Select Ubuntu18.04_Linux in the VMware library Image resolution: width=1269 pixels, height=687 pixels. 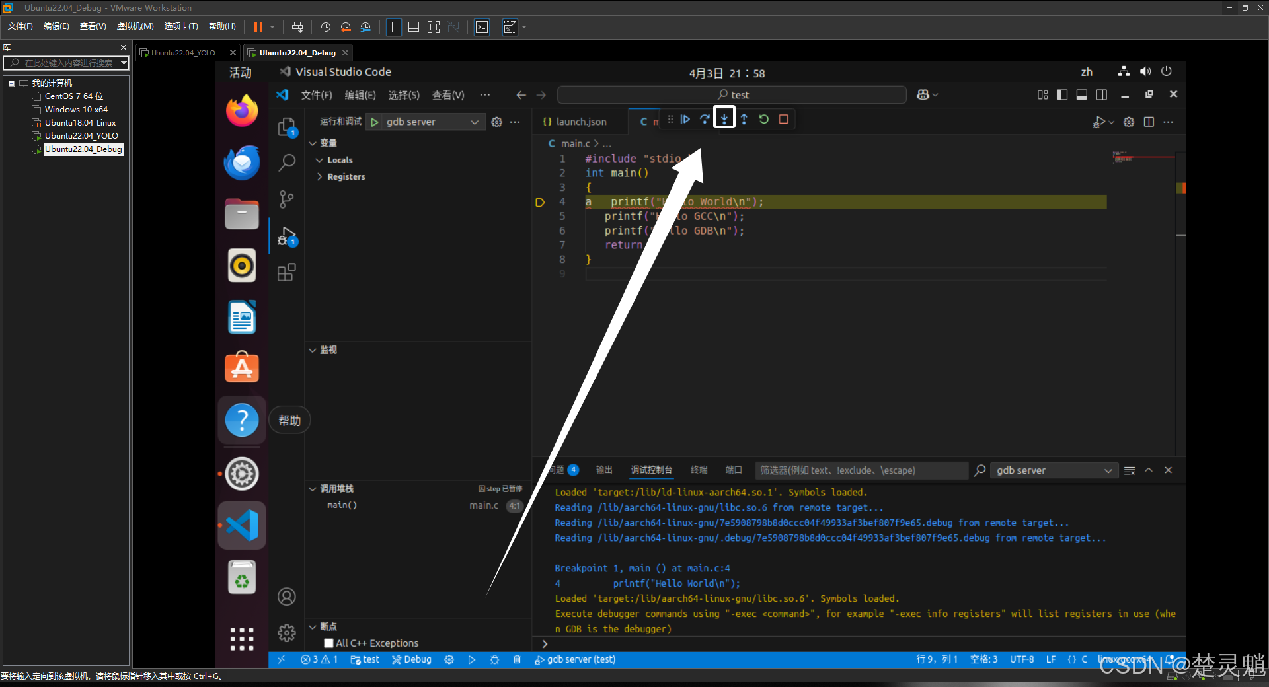tap(80, 123)
